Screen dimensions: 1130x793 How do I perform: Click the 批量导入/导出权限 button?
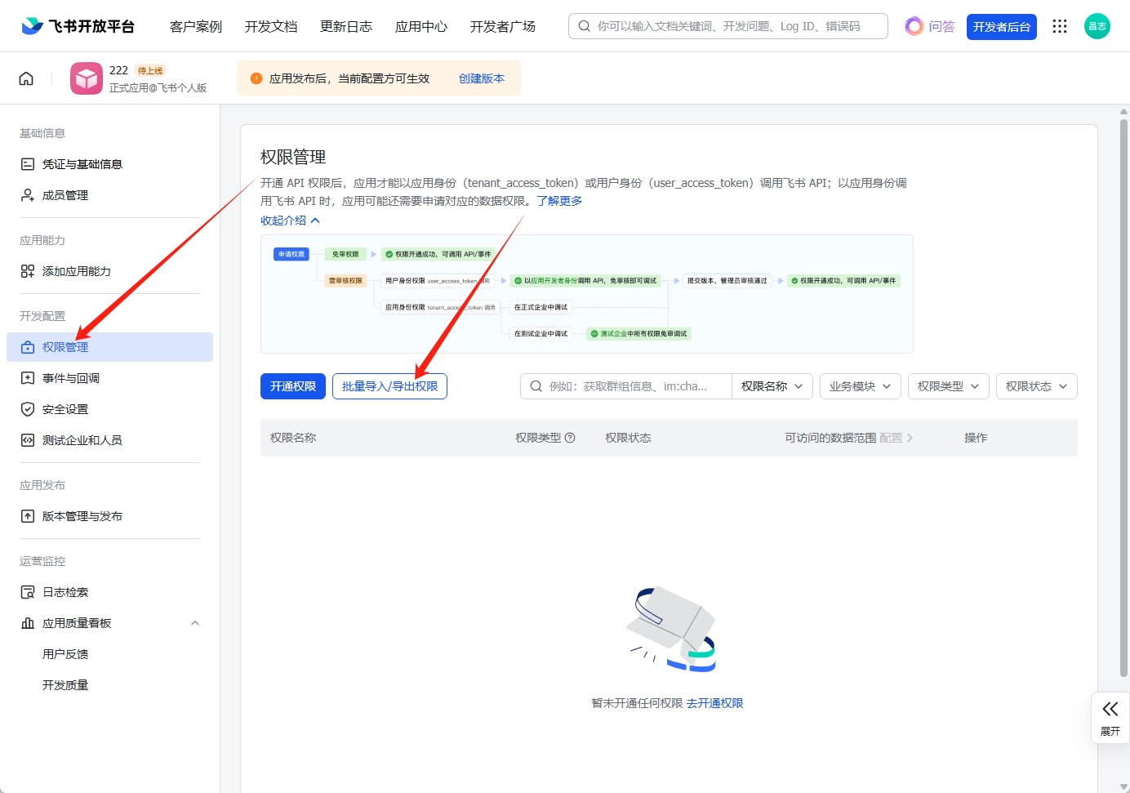point(389,386)
